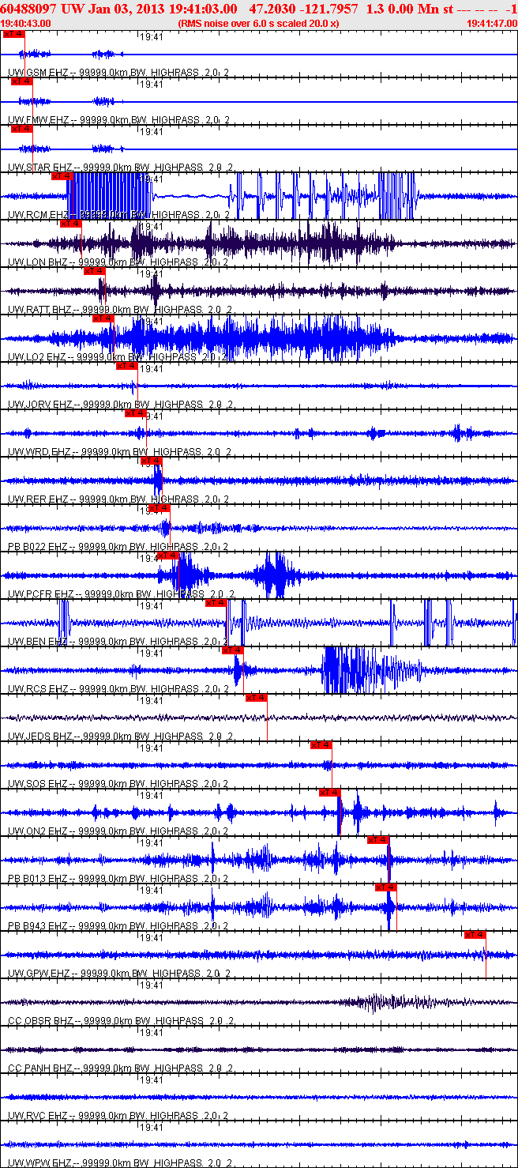This screenshot has height=1168, width=518.
Task: Select the red pick flag on the GSM trace
Action: pyautogui.click(x=13, y=33)
